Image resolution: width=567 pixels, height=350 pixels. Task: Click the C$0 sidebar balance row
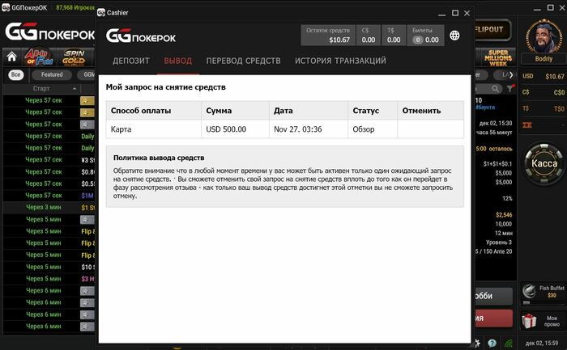[x=544, y=92]
